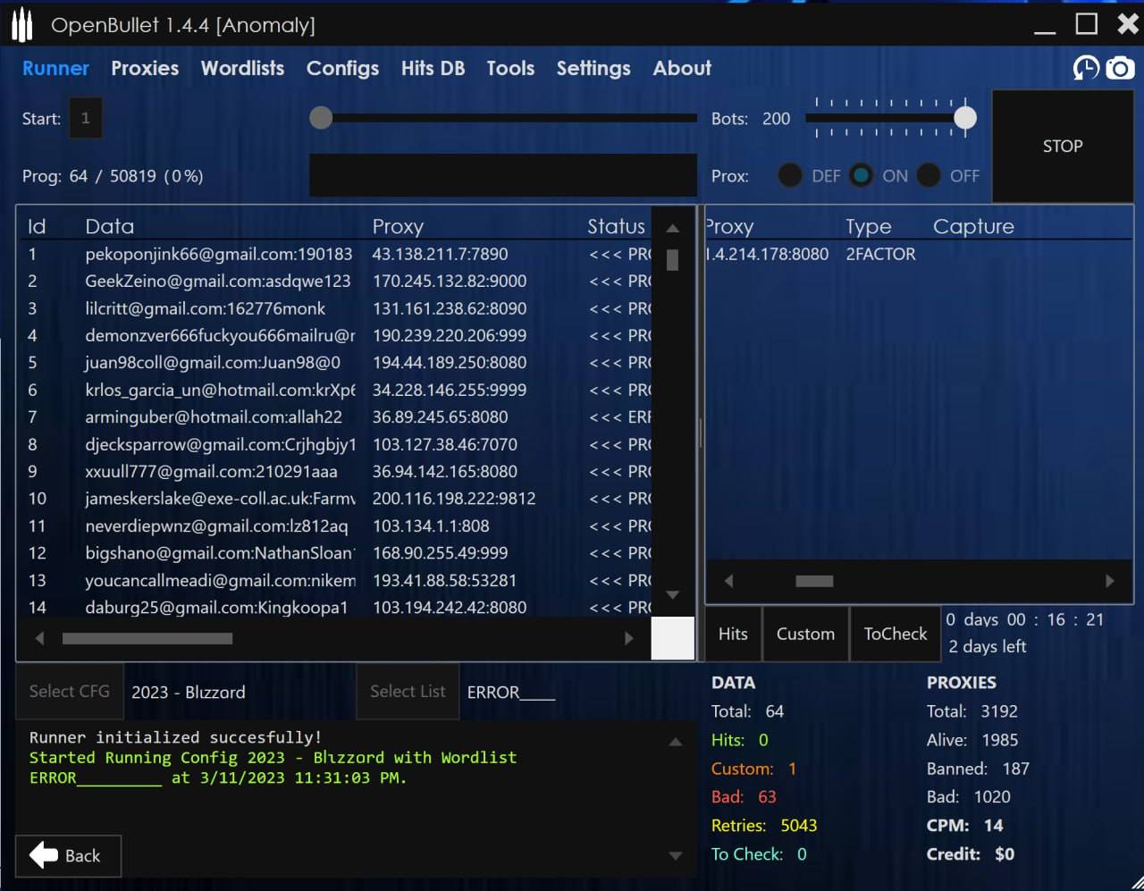Select the OFF proxy mode radio button
Screen dimensions: 1144x891
tap(929, 176)
